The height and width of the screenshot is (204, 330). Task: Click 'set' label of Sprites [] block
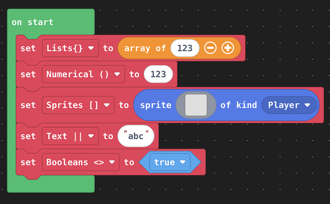click(x=28, y=105)
